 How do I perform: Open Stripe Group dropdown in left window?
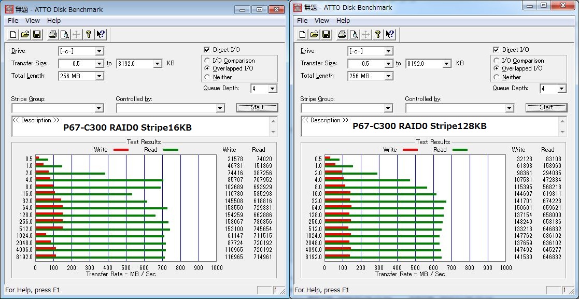click(99, 108)
